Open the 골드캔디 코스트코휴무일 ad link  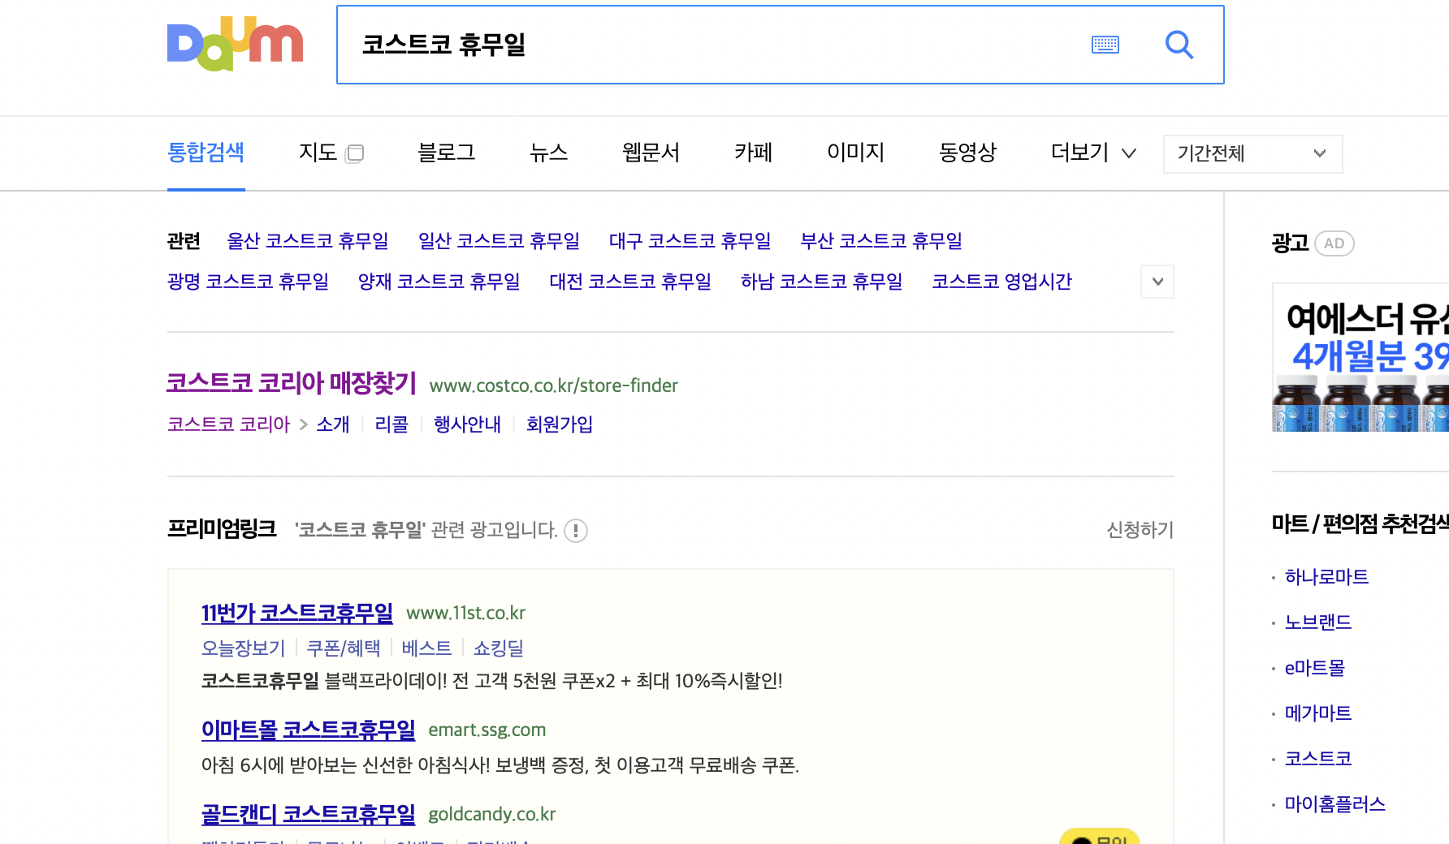(x=308, y=815)
